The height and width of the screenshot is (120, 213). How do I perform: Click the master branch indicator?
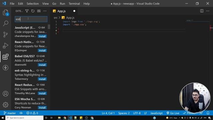(10, 113)
